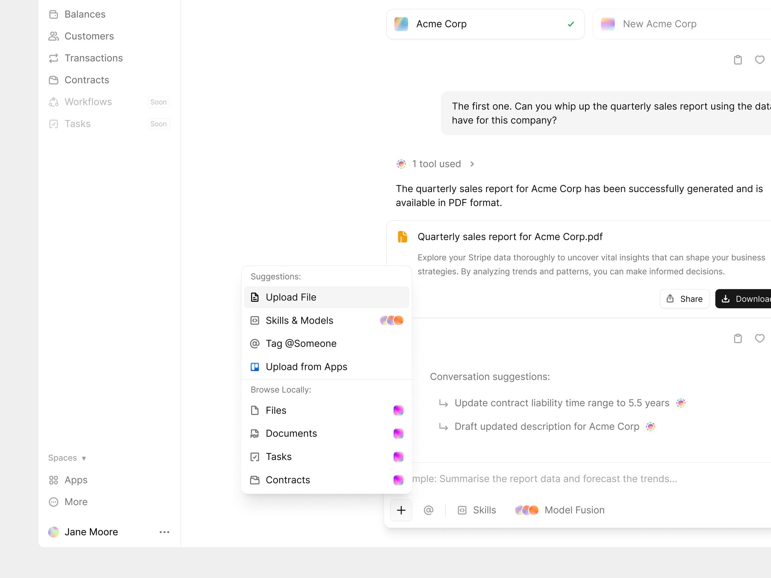Choose Skills & Models from suggestions

pyautogui.click(x=326, y=320)
